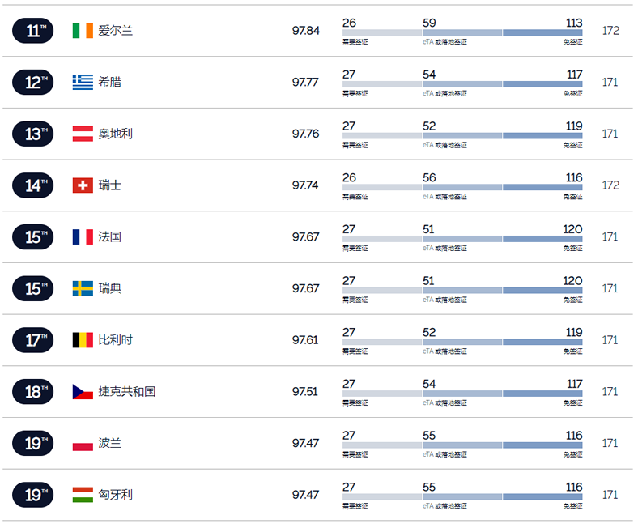Viewport: 638px width, 528px height.
Task: Click the 172 total for 瑞士
Action: (610, 185)
